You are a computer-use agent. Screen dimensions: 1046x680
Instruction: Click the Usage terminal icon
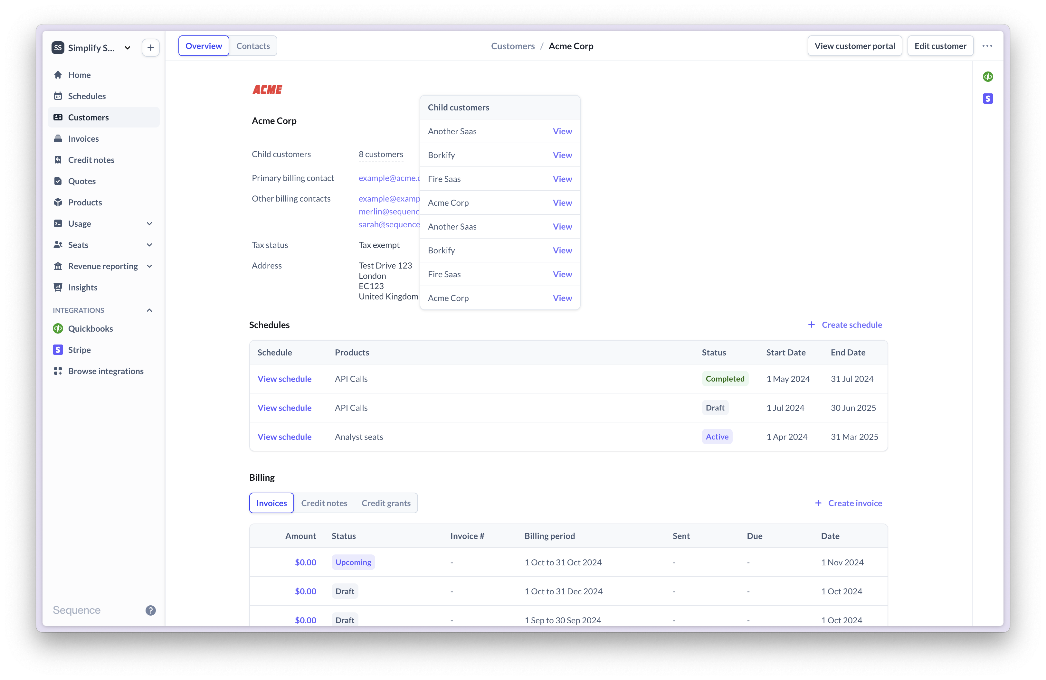tap(58, 223)
